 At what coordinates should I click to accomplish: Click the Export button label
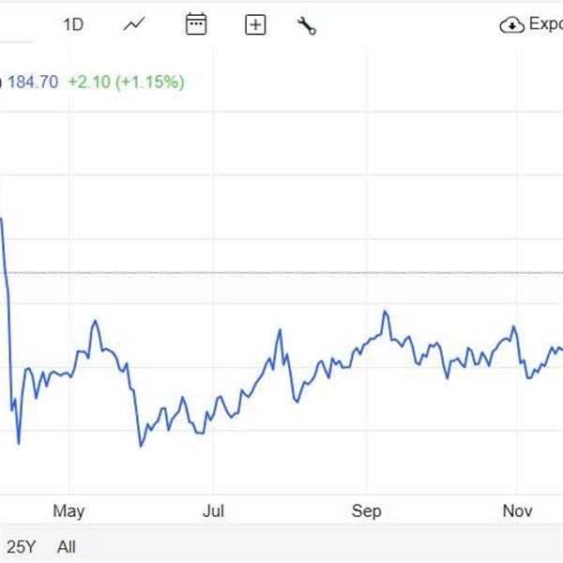(x=545, y=24)
